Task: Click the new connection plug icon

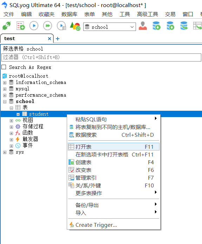Action: pos(7,26)
